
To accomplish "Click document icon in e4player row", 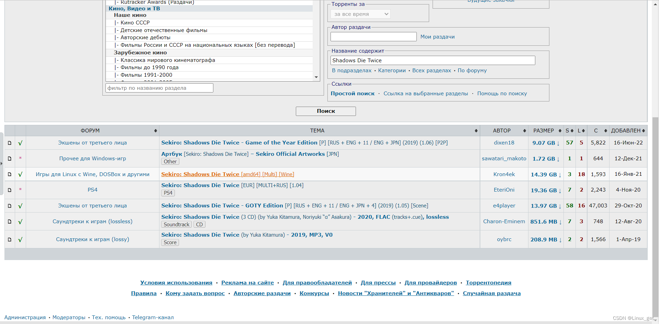I will (10, 206).
